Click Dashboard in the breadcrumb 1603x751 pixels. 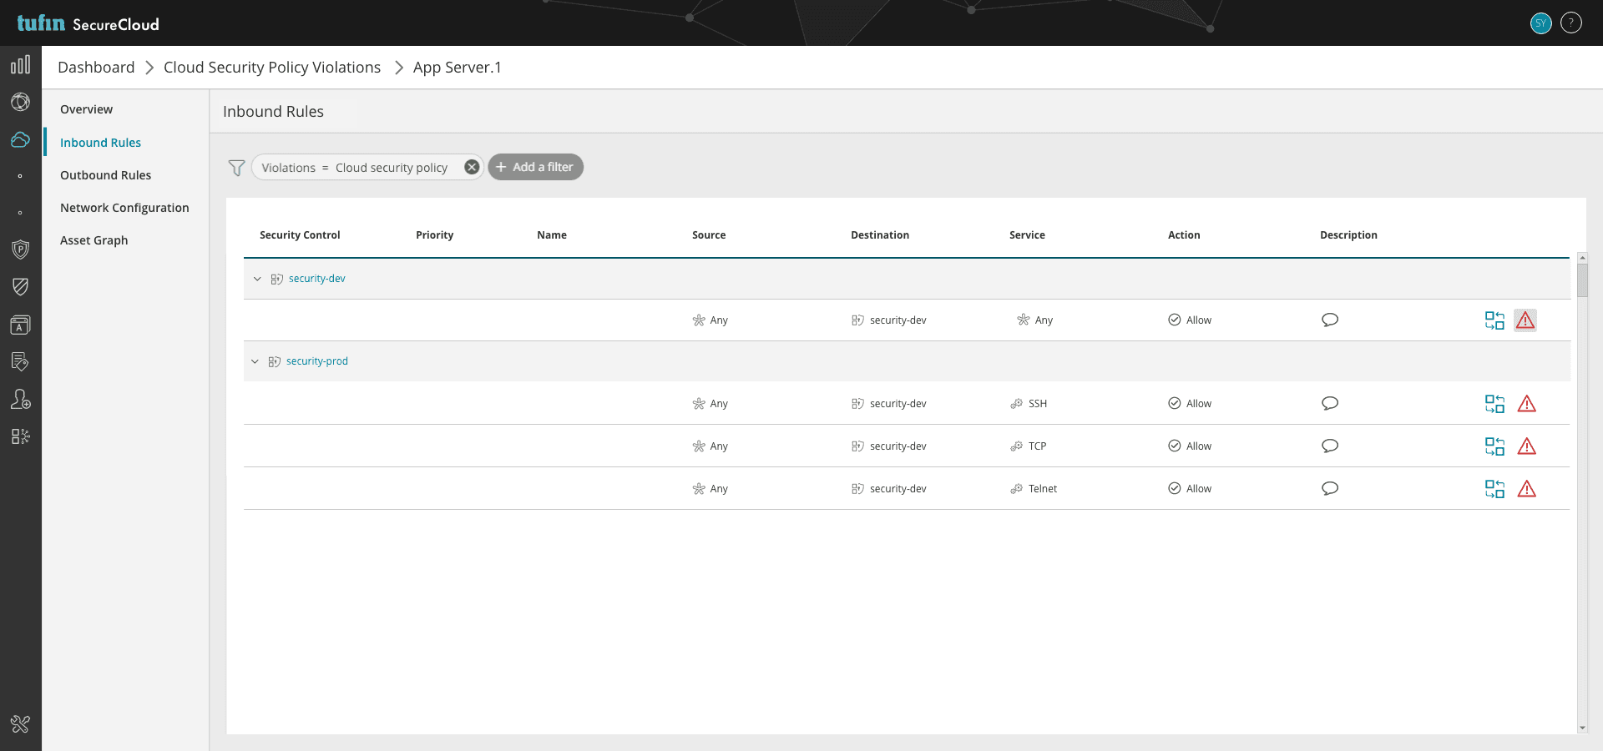(96, 68)
